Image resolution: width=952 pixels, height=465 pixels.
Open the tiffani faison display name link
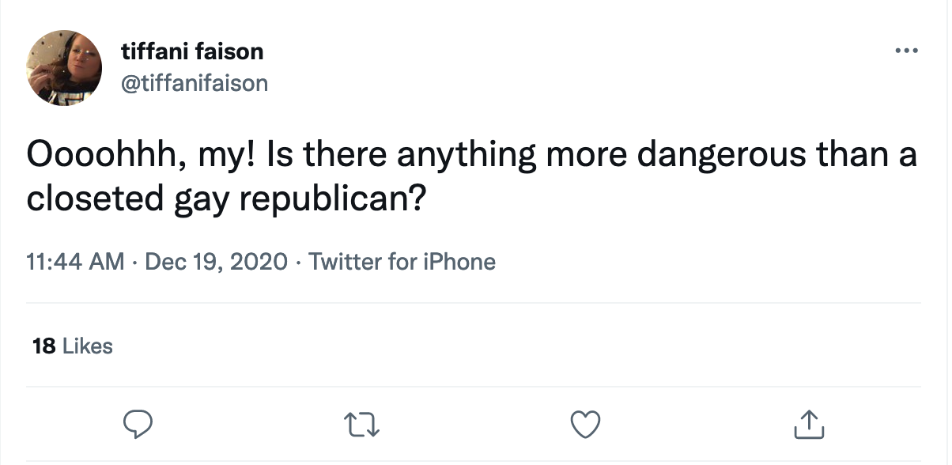tap(192, 52)
